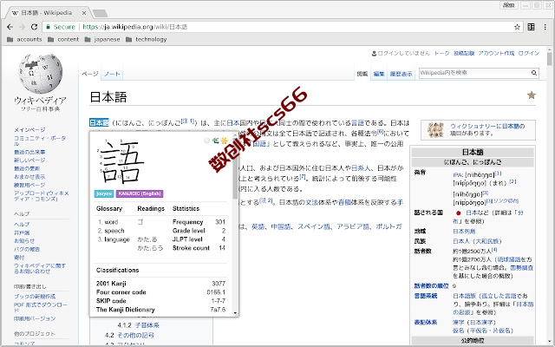Click the green-blue icon in popup
The height and width of the screenshot is (347, 555).
[x=215, y=141]
